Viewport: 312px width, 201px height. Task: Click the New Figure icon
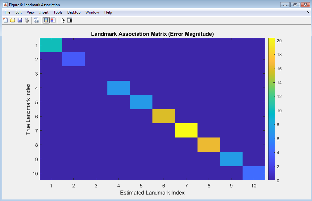[6, 20]
